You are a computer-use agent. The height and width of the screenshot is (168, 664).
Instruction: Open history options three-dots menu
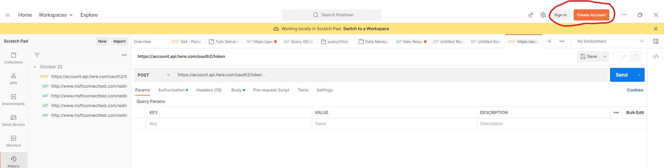pyautogui.click(x=124, y=55)
